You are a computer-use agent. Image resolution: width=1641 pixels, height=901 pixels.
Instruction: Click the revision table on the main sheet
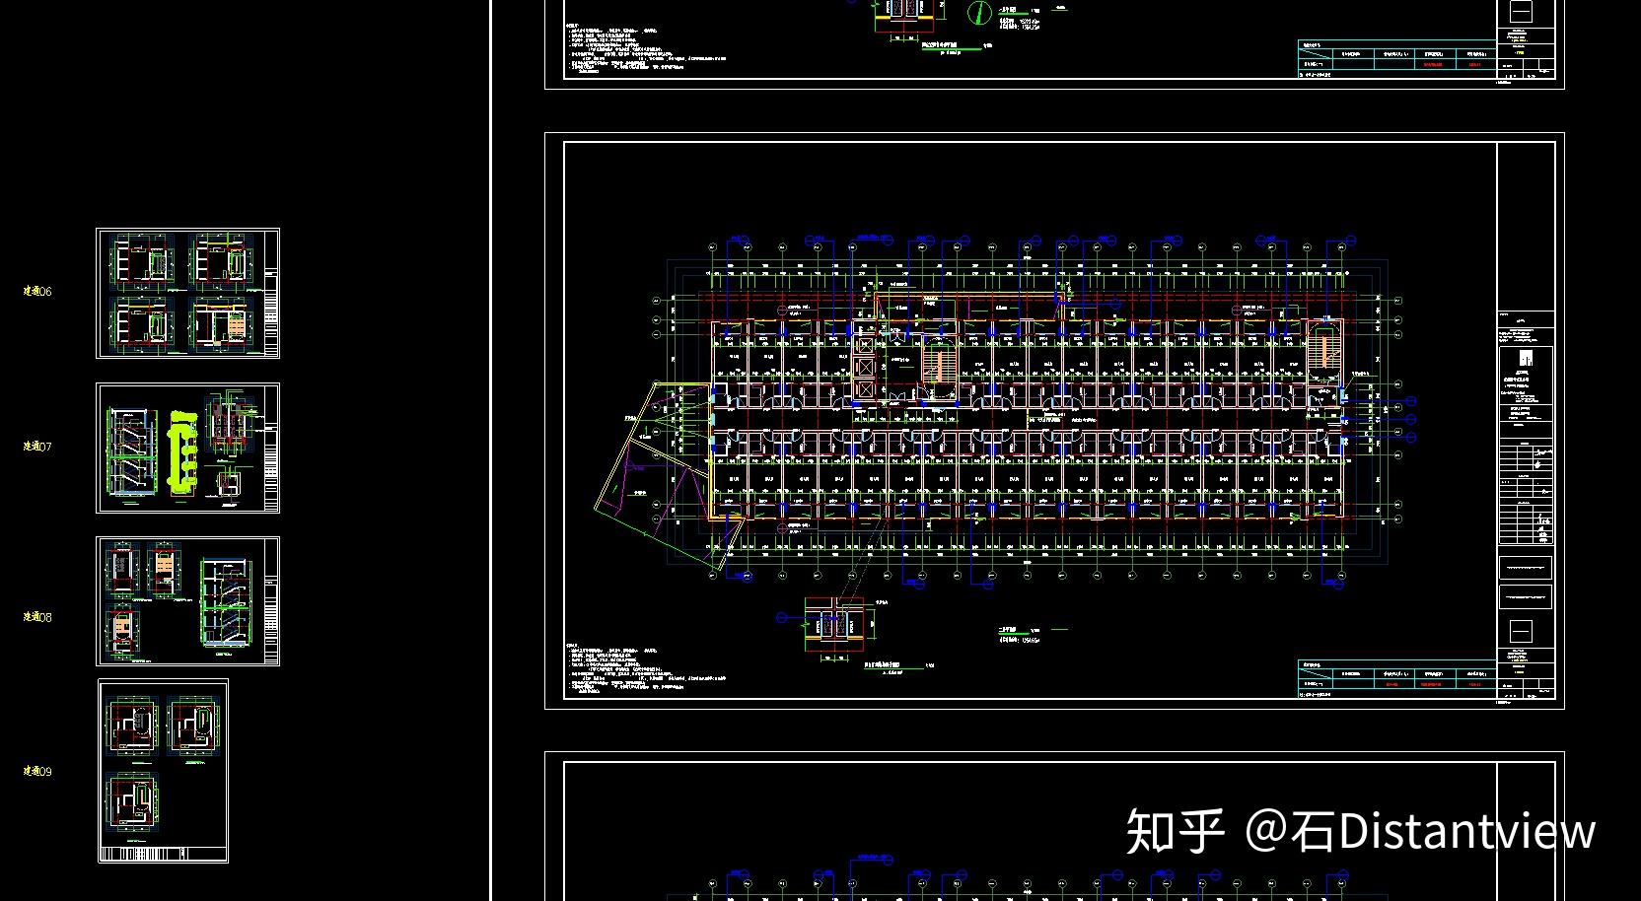[x=1396, y=678]
